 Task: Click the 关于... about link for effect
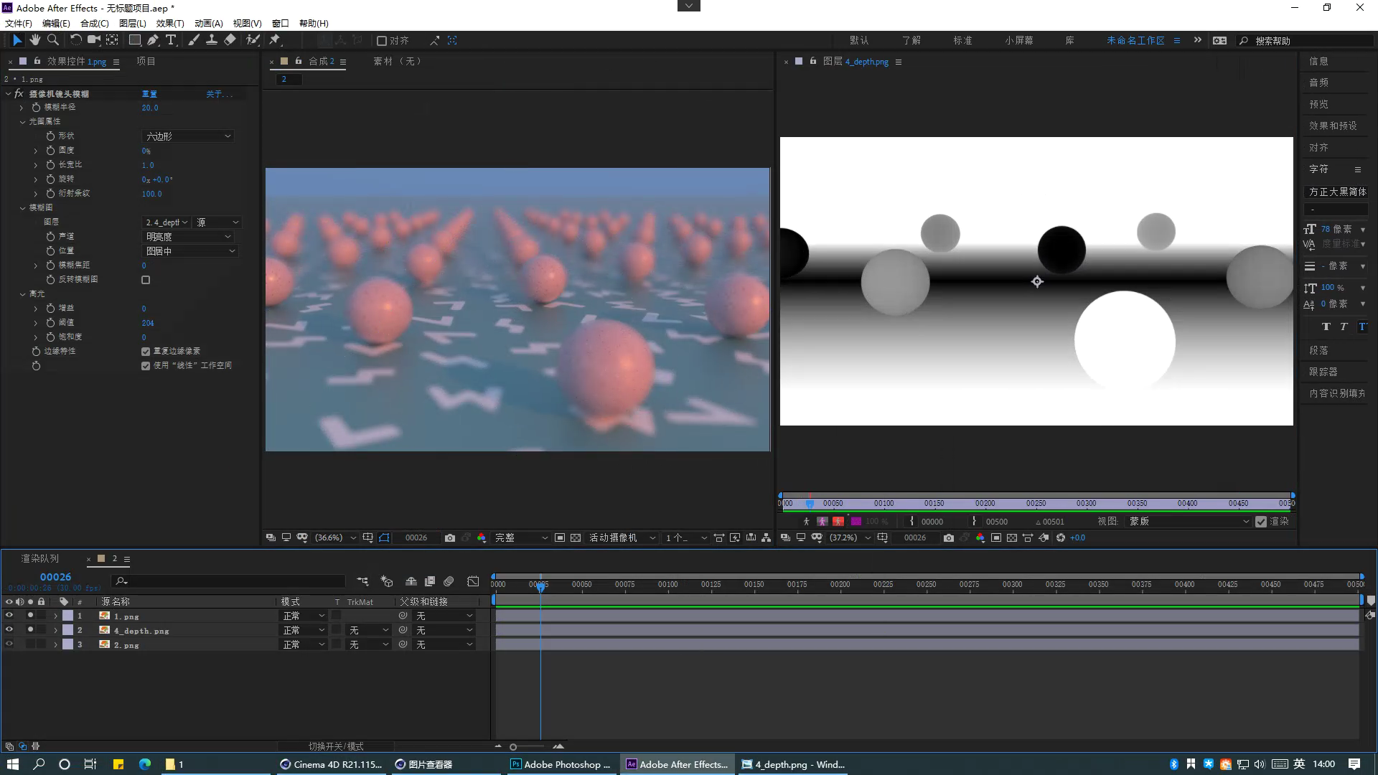(x=220, y=94)
